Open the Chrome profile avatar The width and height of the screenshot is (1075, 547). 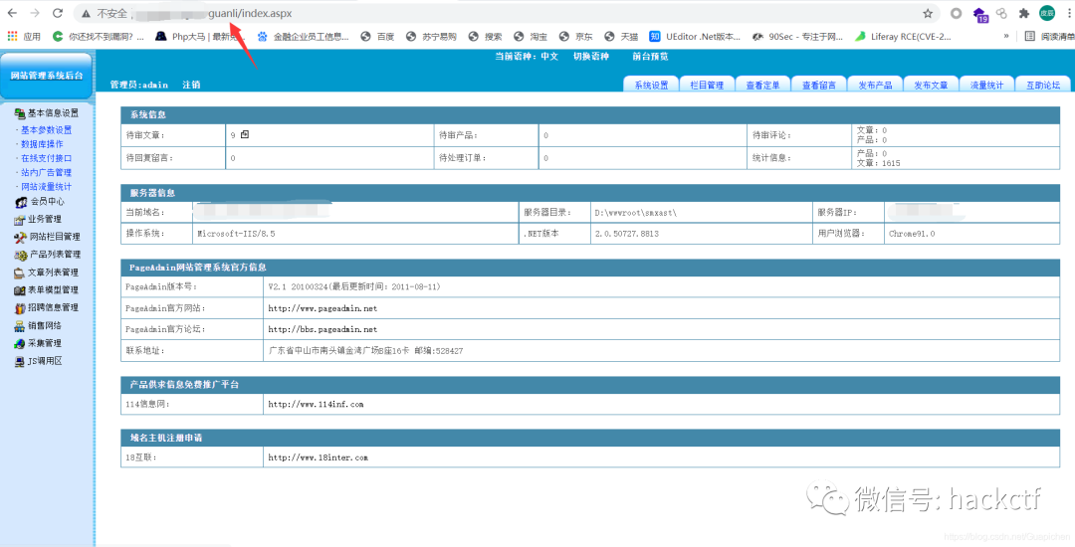pyautogui.click(x=1047, y=13)
